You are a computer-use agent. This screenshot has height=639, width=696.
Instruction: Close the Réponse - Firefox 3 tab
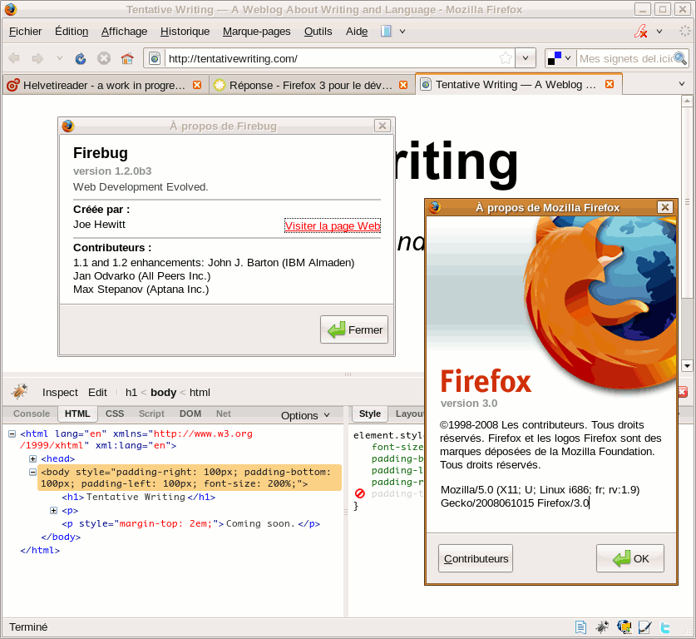(403, 85)
